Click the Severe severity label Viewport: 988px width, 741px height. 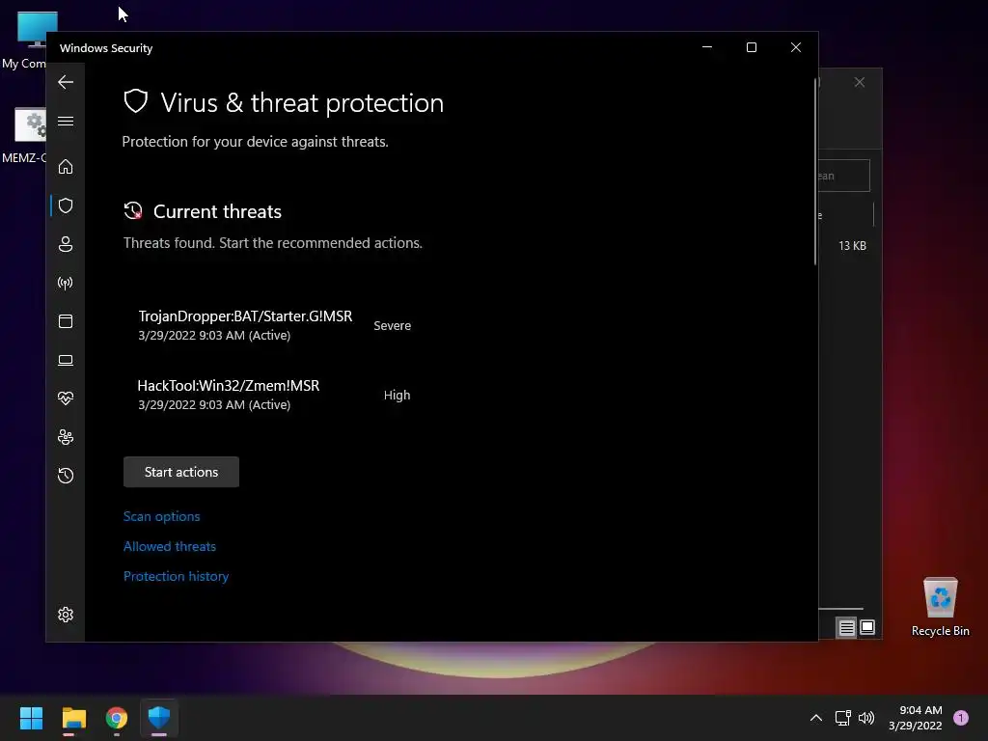(392, 326)
